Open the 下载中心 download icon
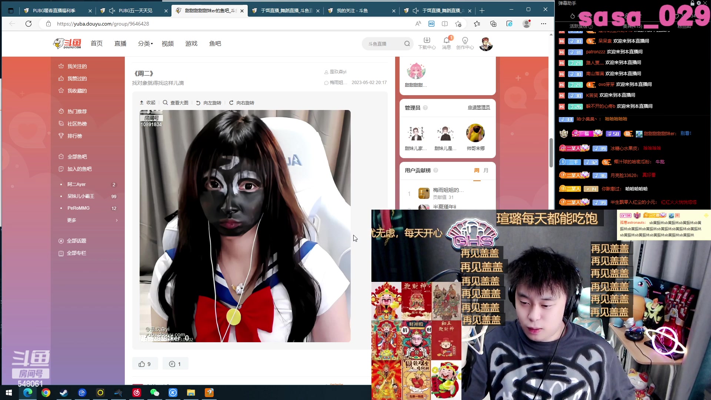The image size is (711, 400). point(427,43)
